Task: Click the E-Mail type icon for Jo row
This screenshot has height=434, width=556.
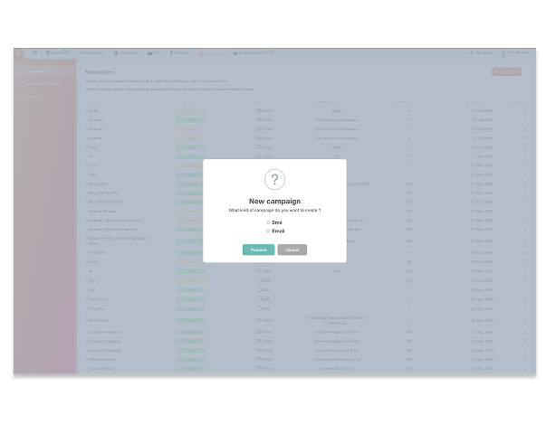Action: (258, 271)
